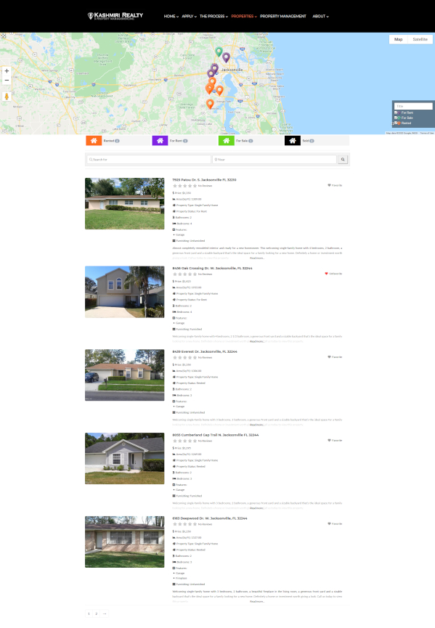Viewport: 435px width, 628px height.
Task: Switch map view to Map
Action: (x=398, y=39)
